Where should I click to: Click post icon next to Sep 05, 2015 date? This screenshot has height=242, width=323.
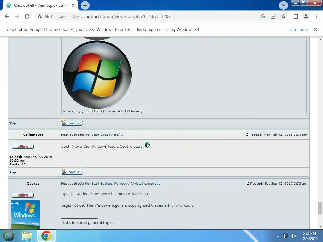pyautogui.click(x=248, y=183)
